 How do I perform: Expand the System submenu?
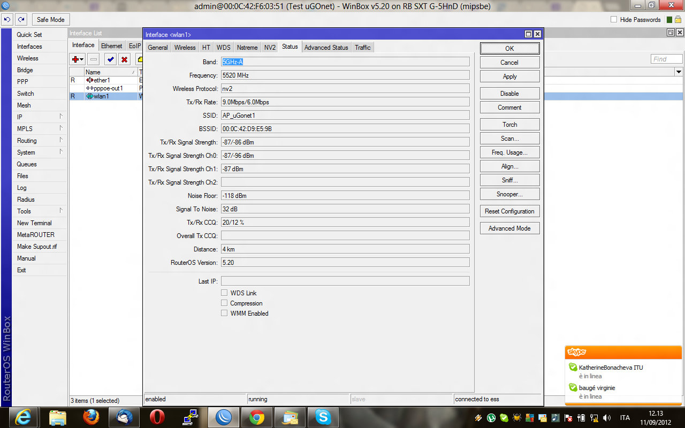[61, 151]
